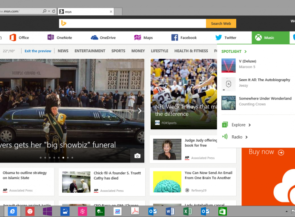Click the Search Web button

221,23
